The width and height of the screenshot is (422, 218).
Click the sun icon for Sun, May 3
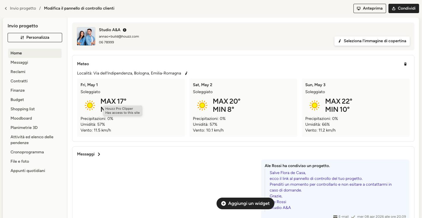point(315,105)
